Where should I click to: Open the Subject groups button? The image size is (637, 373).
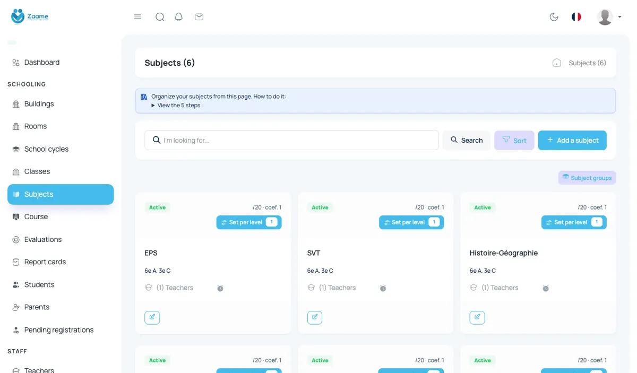pos(587,178)
